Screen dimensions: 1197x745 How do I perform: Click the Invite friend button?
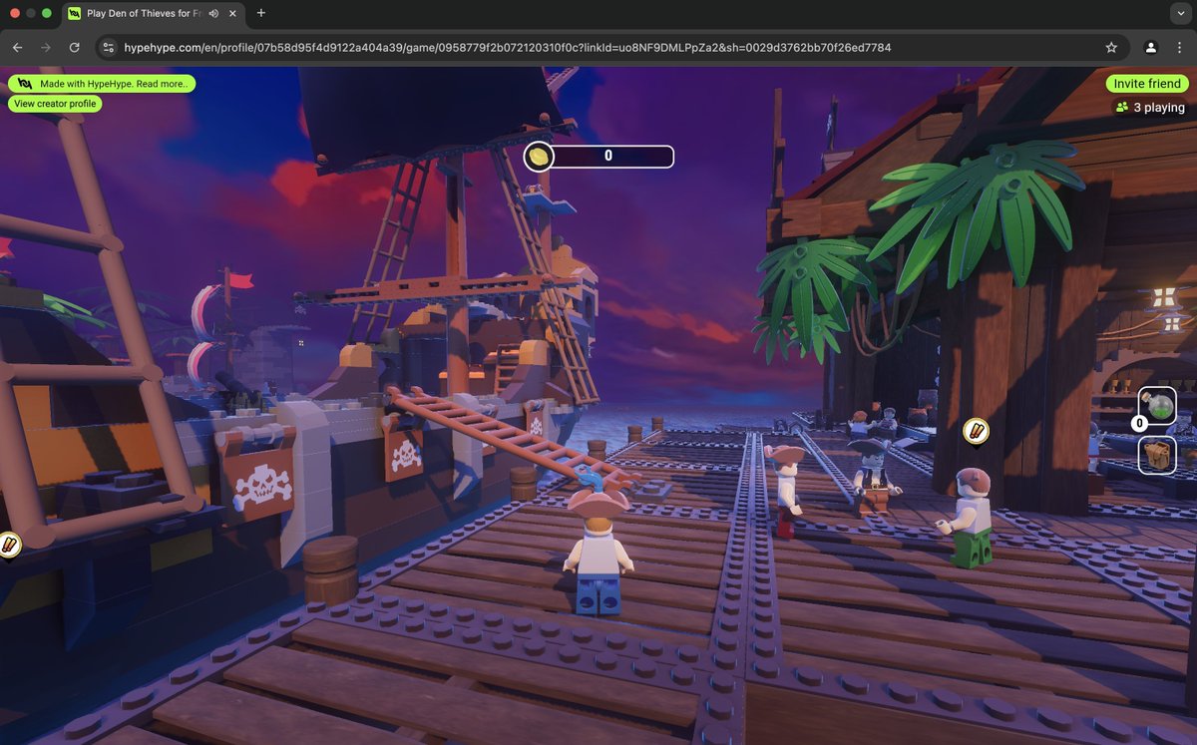click(1146, 83)
